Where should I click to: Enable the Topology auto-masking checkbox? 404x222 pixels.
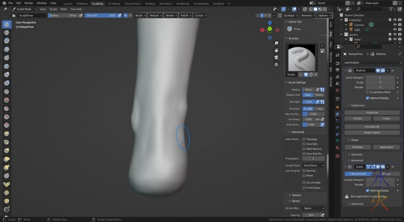(x=304, y=139)
